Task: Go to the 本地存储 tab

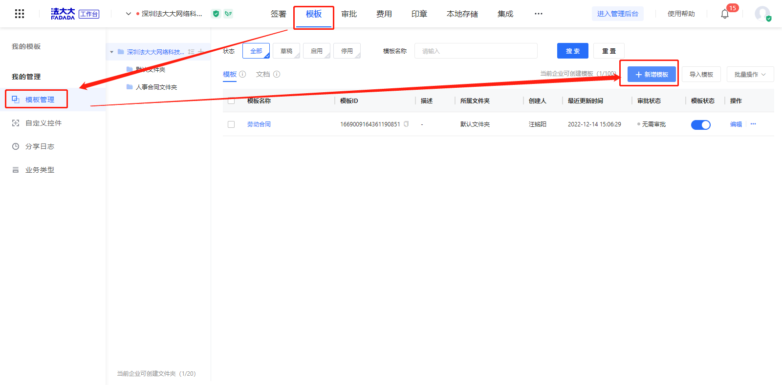Action: 462,14
